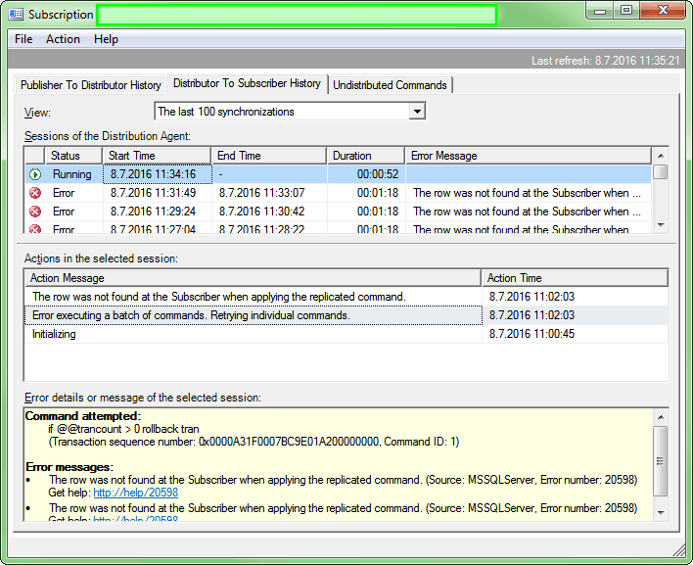Click the Error Message column header
This screenshot has height=565, width=693.
pyautogui.click(x=529, y=156)
